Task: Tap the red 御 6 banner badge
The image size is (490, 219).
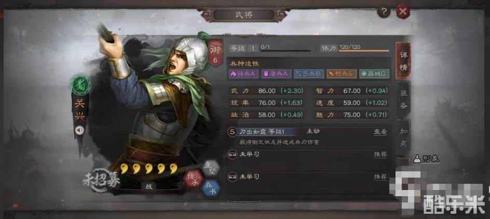Action: click(x=215, y=52)
